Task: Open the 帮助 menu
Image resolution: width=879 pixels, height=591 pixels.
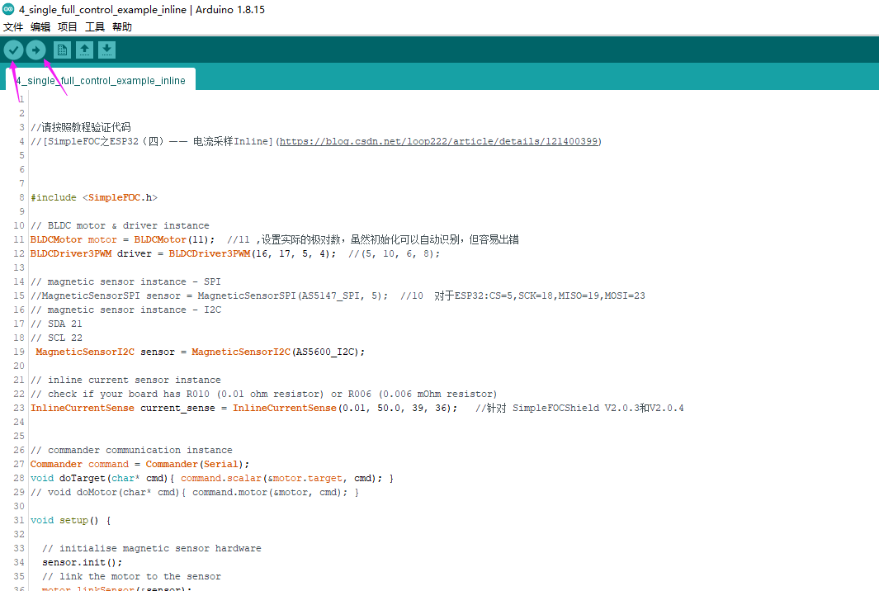Action: (121, 26)
